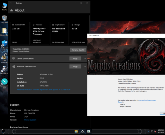Image resolution: width=165 pixels, height=135 pixels.
Task: Go back using Settings back arrow
Action: pos(11,3)
